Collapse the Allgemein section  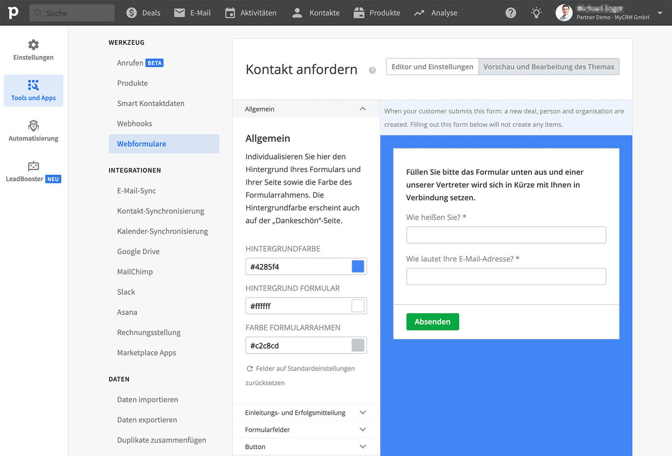click(x=362, y=109)
